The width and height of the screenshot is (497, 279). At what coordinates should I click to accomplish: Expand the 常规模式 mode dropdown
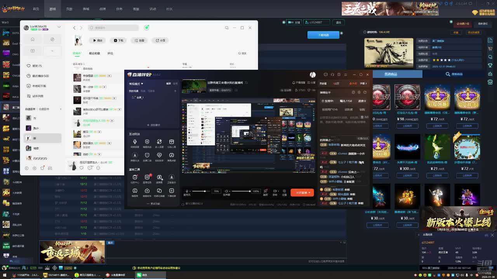point(136,84)
